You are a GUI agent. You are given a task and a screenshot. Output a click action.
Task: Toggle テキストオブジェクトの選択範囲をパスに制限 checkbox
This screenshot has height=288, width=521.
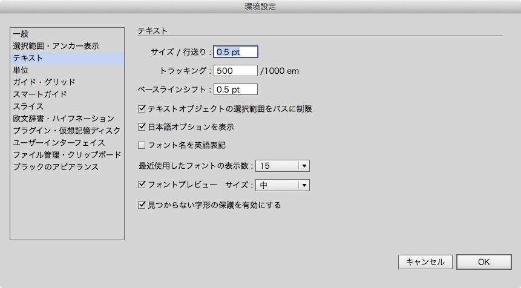(x=142, y=110)
